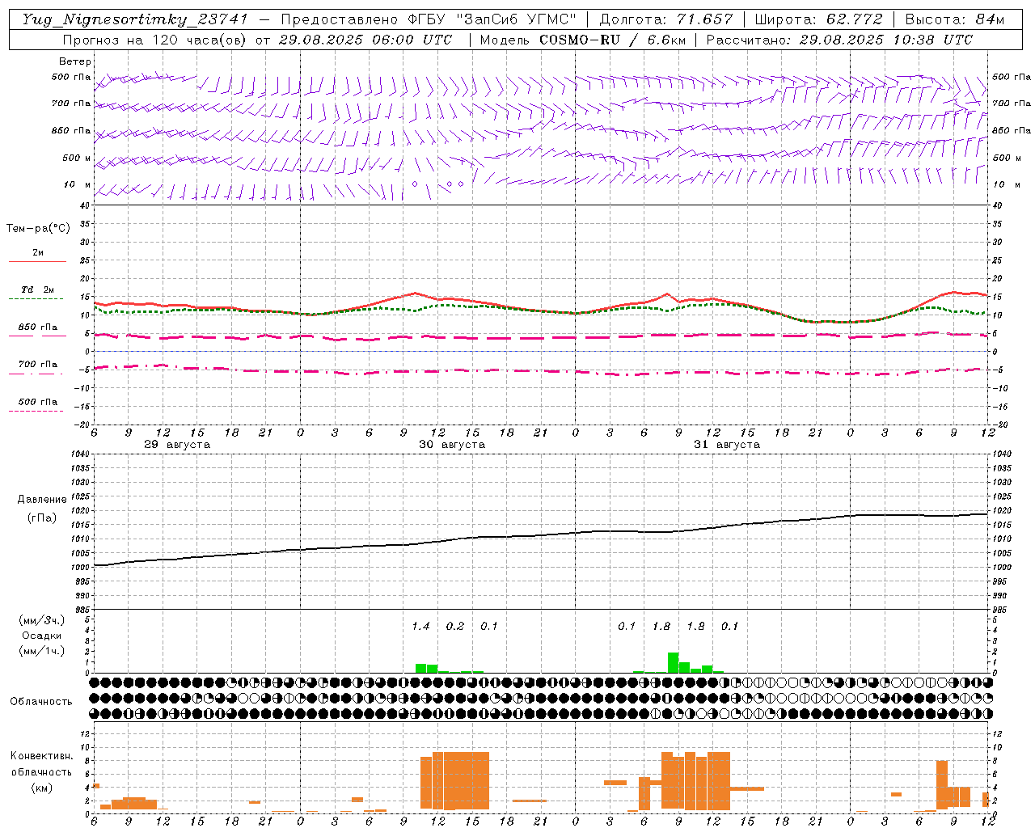Click the Рассчитано: 29.08.2025 10:38 UTC timestamp
Screen dimensions: 1035x828
[839, 40]
